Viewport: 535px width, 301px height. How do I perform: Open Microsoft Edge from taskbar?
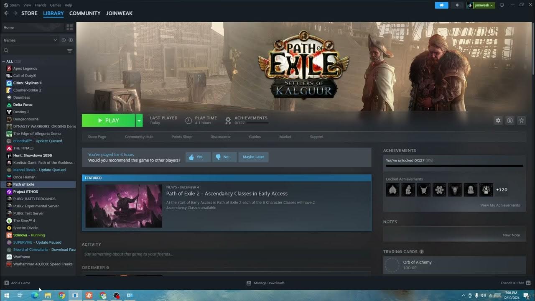pyautogui.click(x=34, y=296)
